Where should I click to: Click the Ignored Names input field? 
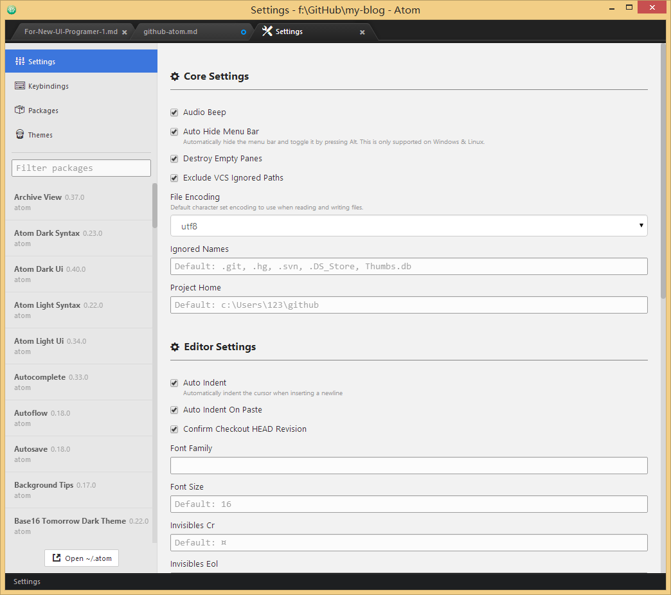pyautogui.click(x=409, y=266)
